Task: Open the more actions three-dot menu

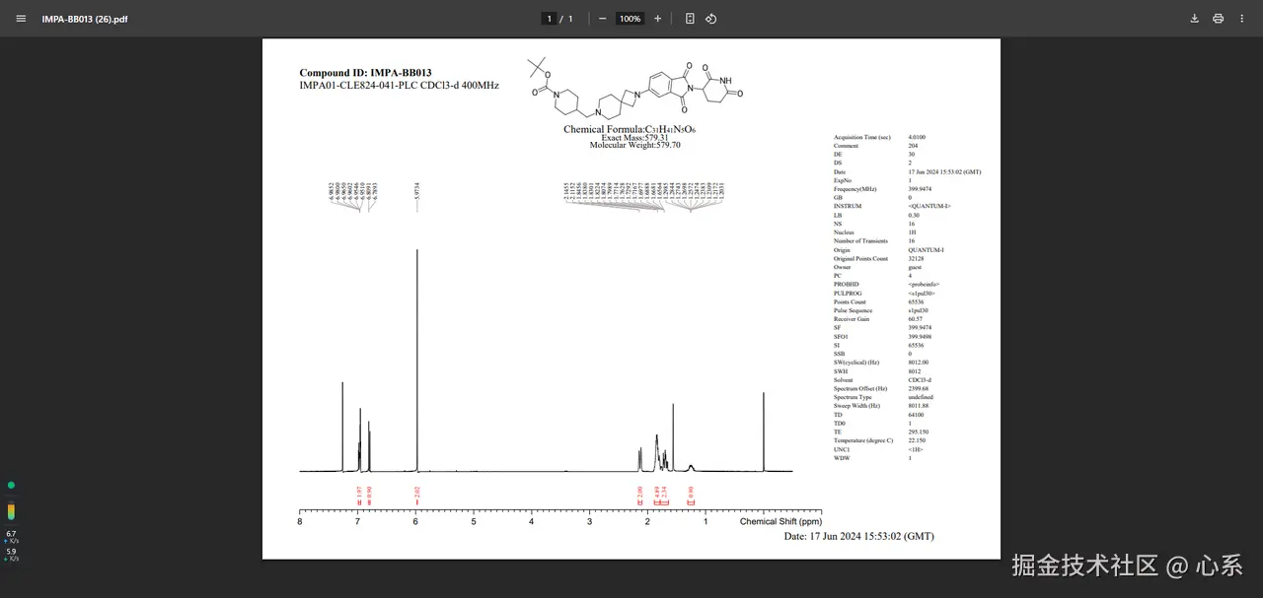Action: click(1241, 19)
